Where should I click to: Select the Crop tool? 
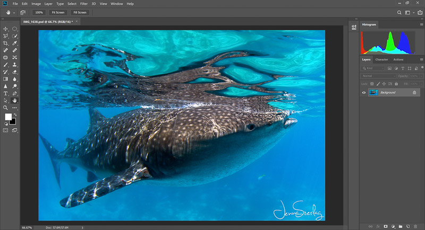click(x=5, y=43)
